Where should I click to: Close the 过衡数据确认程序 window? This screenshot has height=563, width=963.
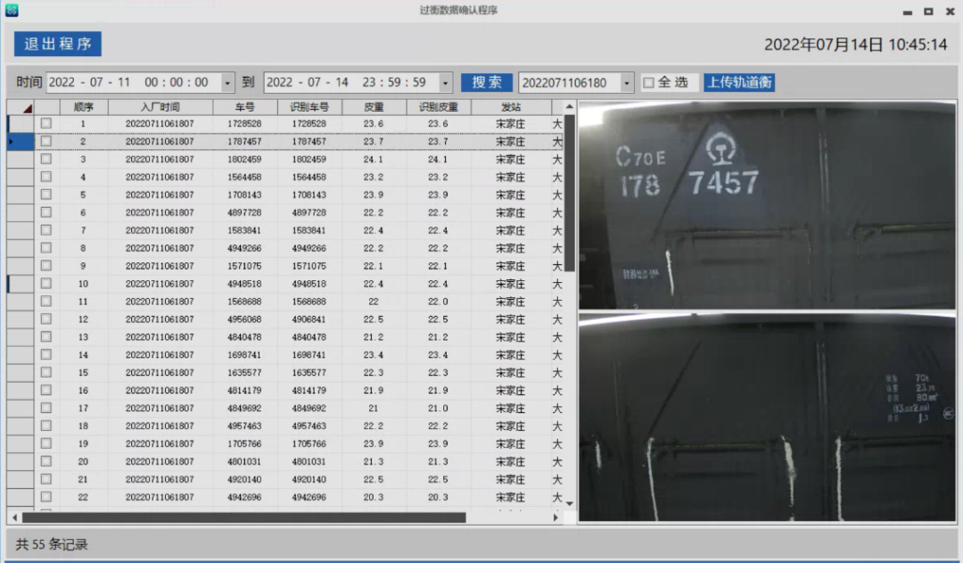point(951,11)
